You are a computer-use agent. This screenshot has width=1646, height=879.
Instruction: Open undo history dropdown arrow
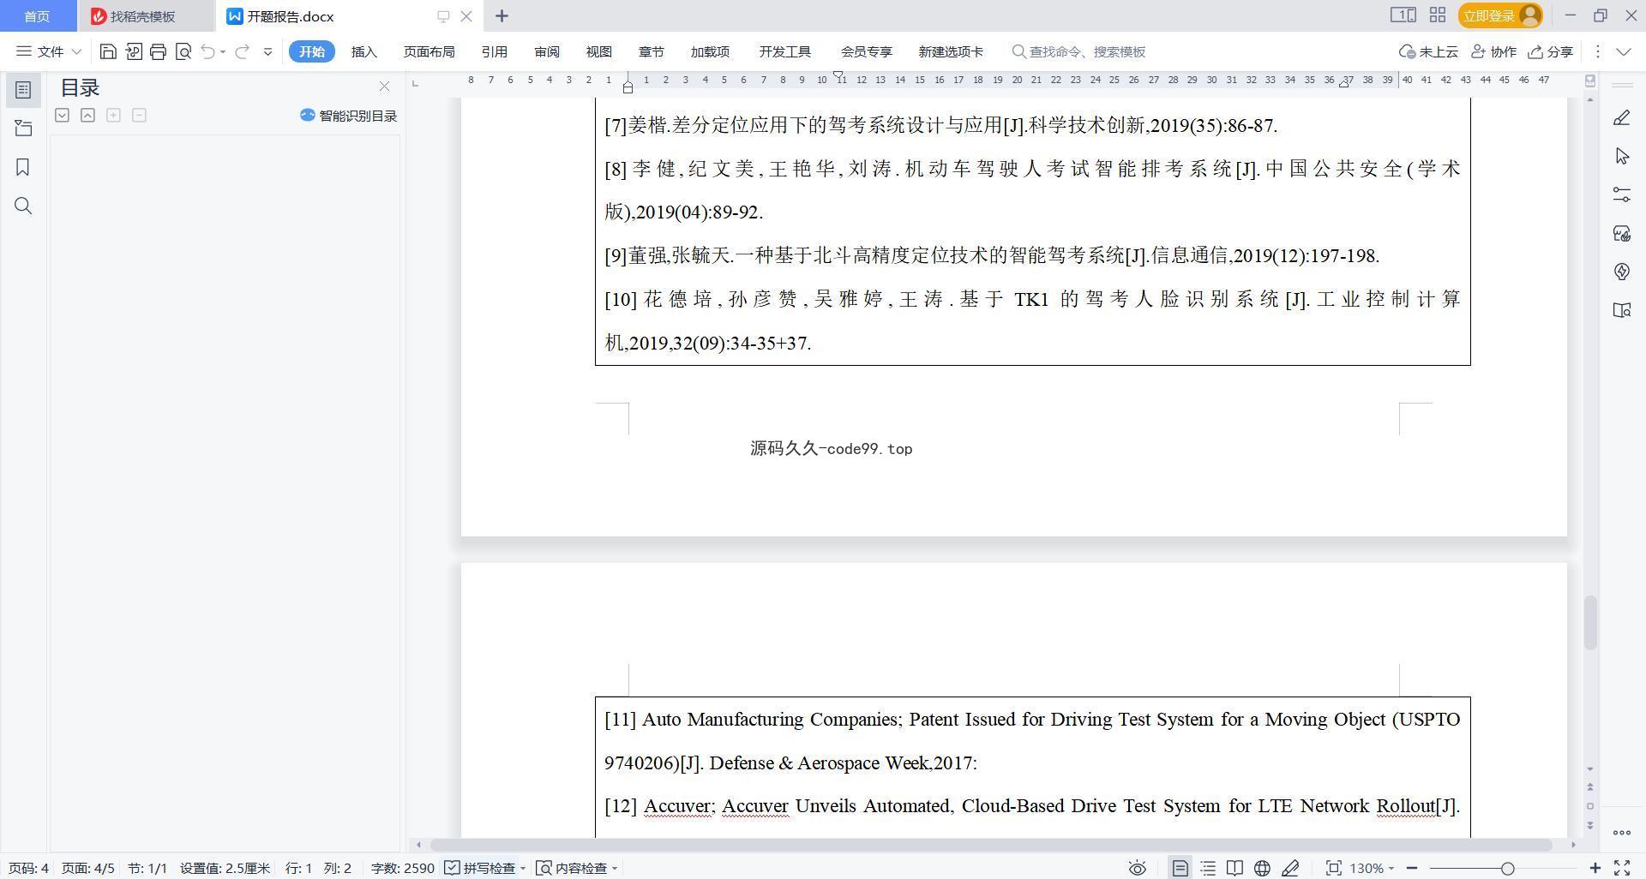point(223,52)
